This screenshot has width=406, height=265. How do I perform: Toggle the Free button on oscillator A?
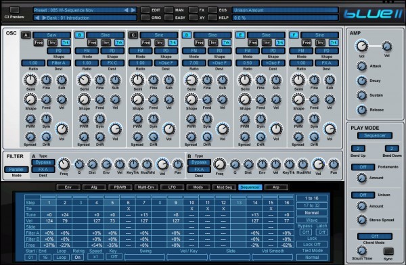click(39, 43)
